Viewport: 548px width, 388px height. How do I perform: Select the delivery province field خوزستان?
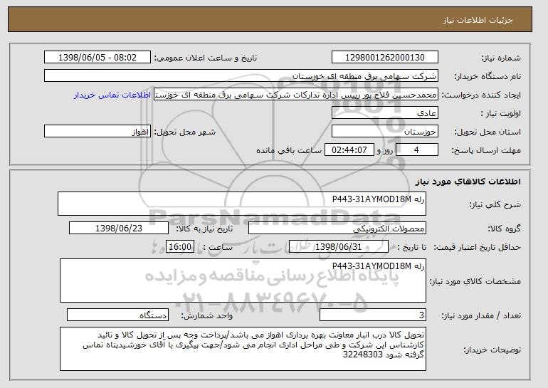pyautogui.click(x=385, y=132)
